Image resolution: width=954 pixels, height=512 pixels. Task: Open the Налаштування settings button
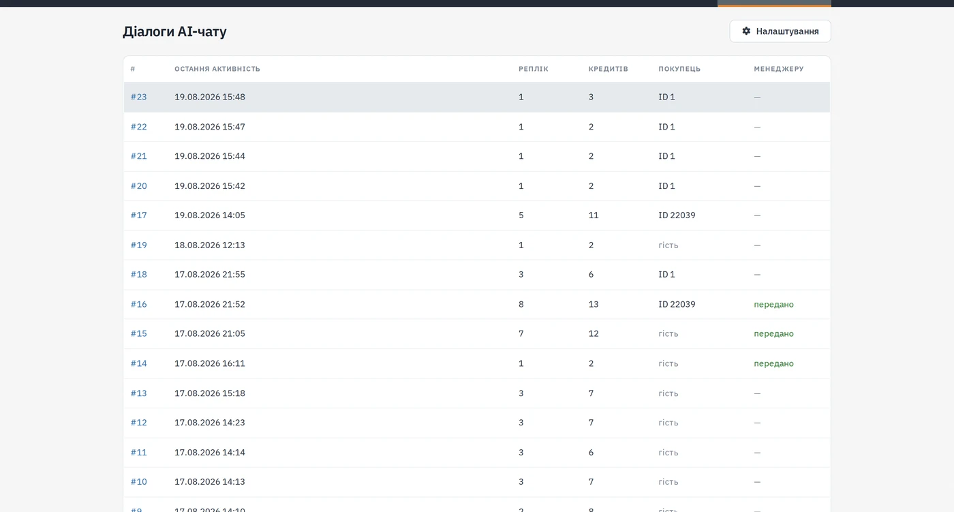coord(780,31)
